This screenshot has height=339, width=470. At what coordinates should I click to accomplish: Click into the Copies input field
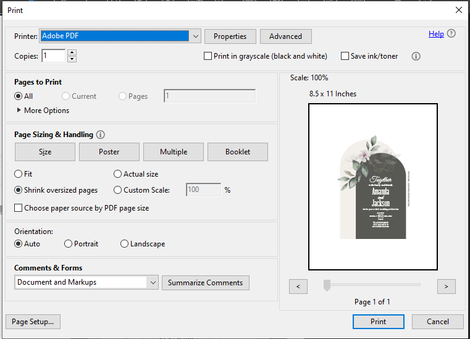53,56
